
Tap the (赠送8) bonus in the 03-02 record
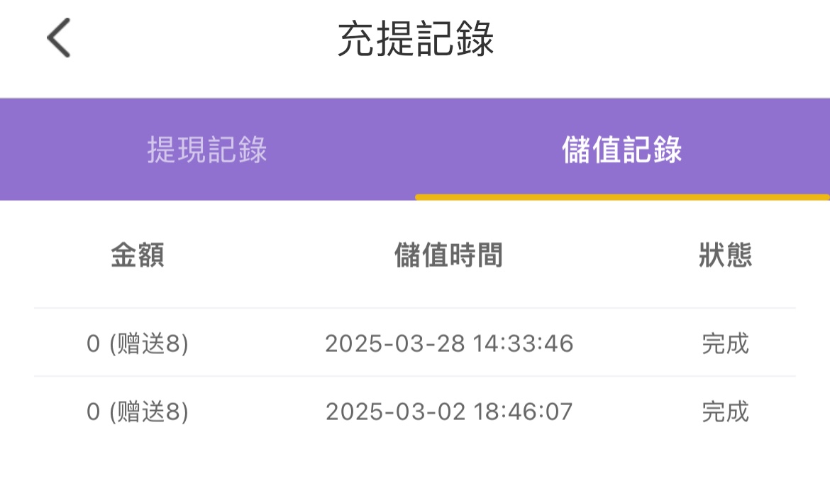(x=149, y=412)
